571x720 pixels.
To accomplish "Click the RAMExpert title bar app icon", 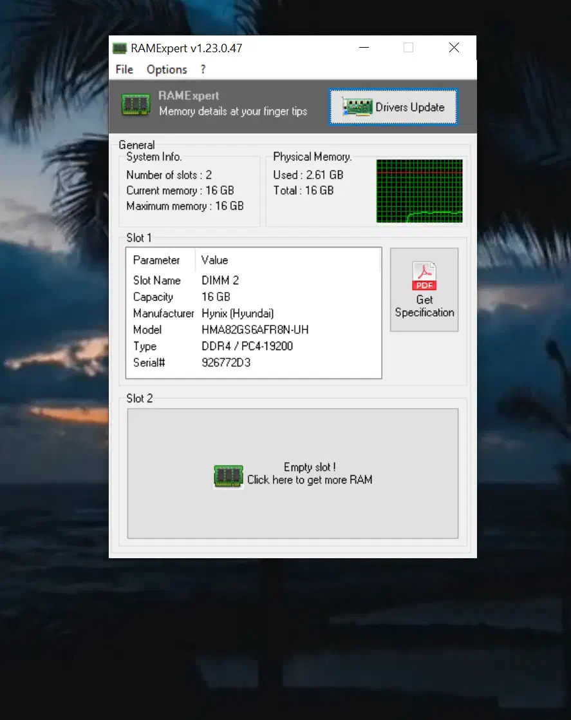I will 120,48.
